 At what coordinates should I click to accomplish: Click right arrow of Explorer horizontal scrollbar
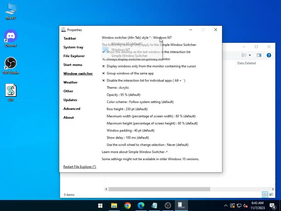tap(273, 189)
